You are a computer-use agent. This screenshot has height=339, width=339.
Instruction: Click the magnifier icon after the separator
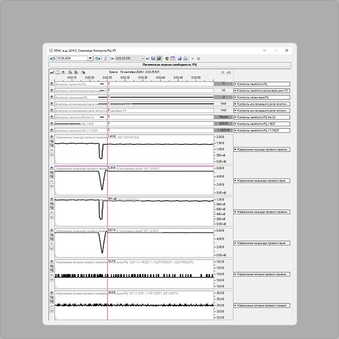[83, 72]
